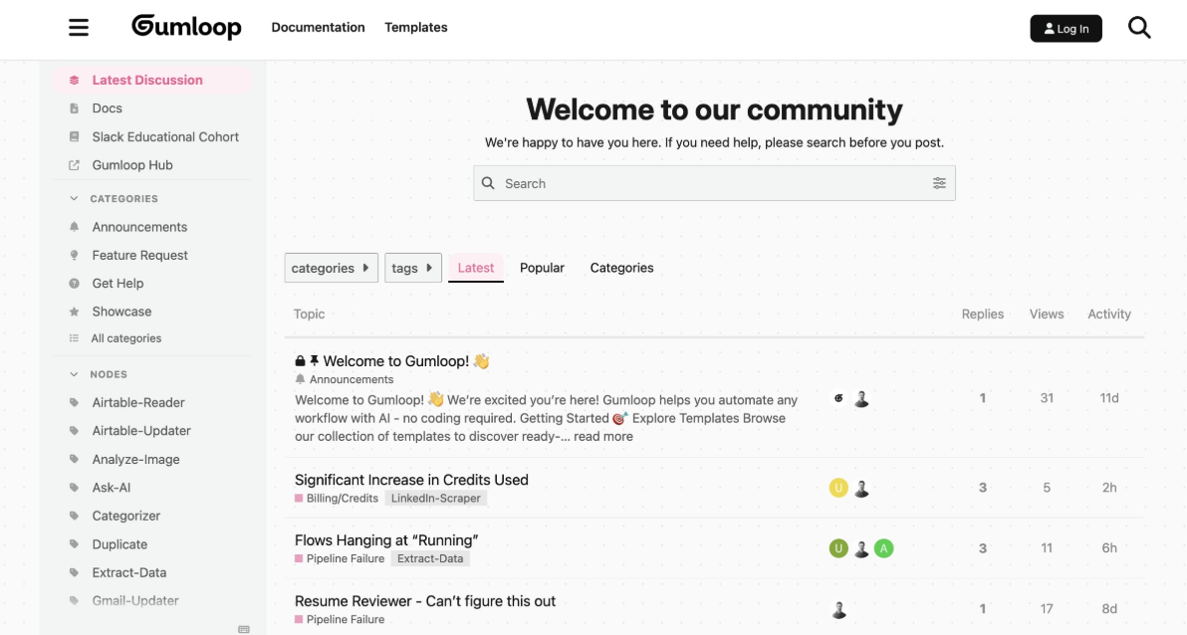Image resolution: width=1187 pixels, height=635 pixels.
Task: Switch to the Popular tab
Action: tap(542, 268)
